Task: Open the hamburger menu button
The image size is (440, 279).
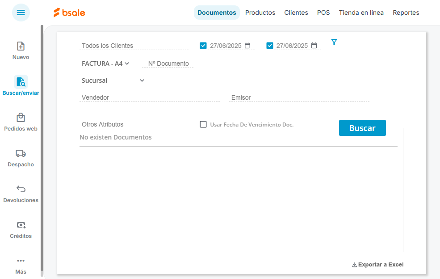Action: 21,13
